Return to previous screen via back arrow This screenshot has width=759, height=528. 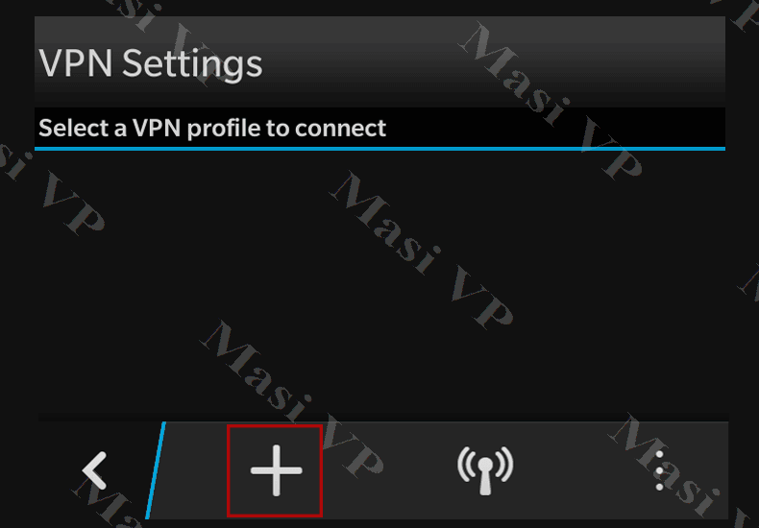click(x=94, y=470)
